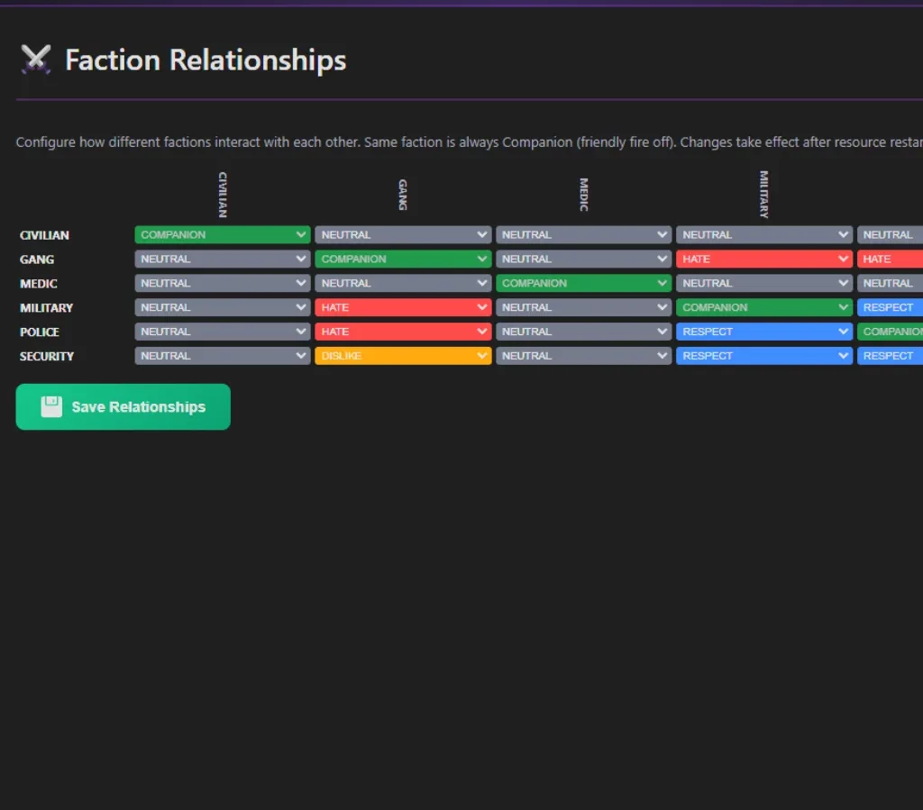Open Military row Medic column dropdown
The image size is (923, 810).
click(x=583, y=307)
